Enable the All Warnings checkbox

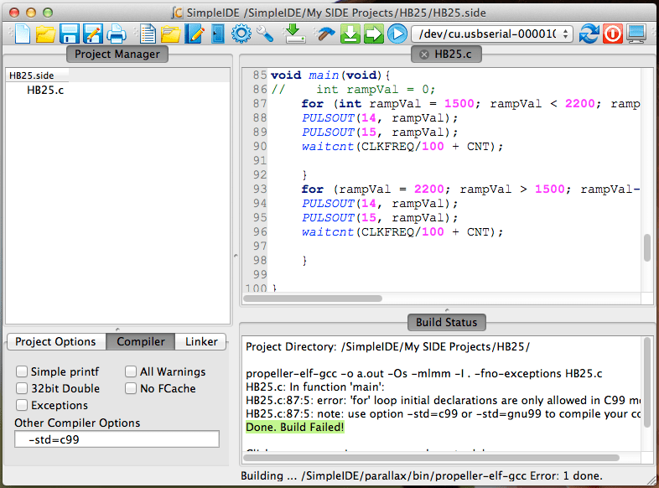tap(131, 371)
